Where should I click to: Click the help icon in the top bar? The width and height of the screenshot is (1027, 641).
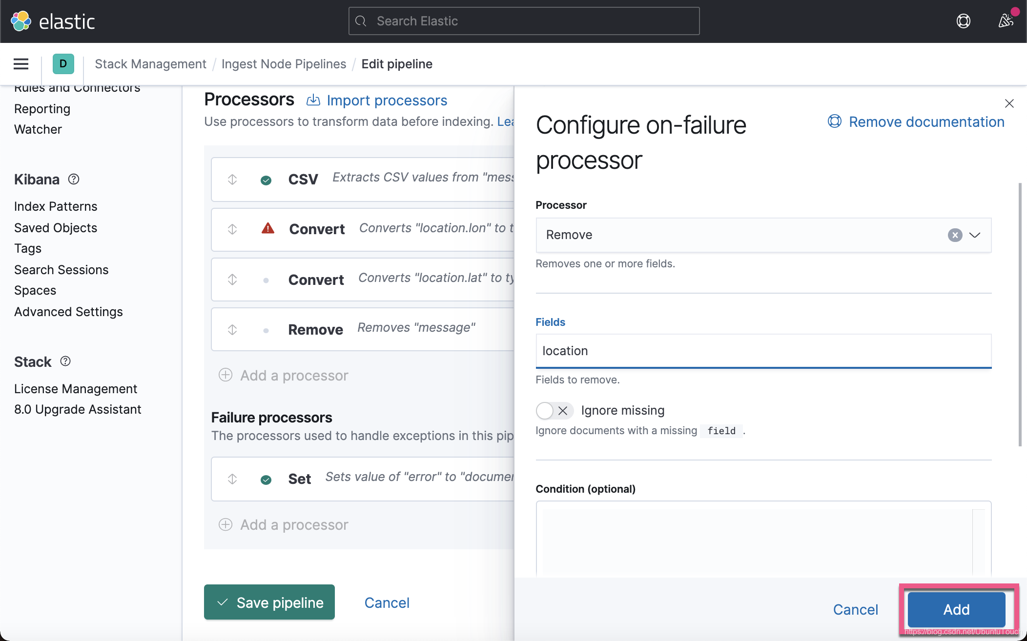point(963,21)
